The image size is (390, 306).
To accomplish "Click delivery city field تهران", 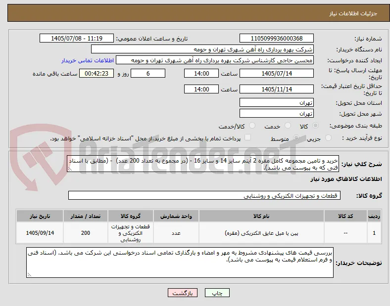I will tap(277, 113).
